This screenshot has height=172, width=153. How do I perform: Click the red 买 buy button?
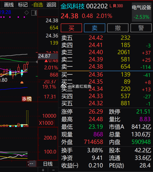(71, 28)
